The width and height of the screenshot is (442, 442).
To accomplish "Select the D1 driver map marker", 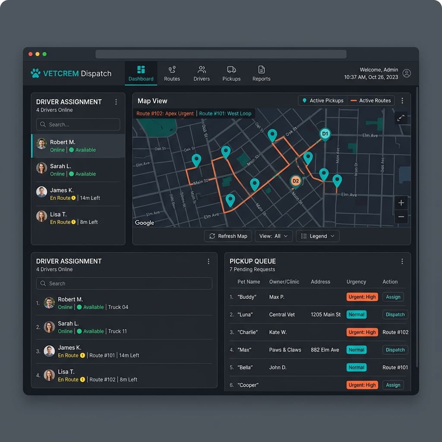I will coord(325,134).
